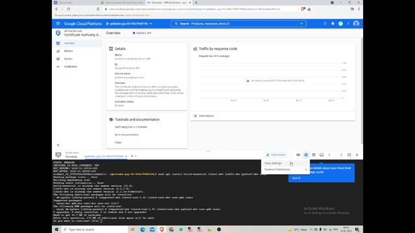Select Credentials in the left sidebar
Viewport: 415px width, 233px height.
[x=77, y=67]
